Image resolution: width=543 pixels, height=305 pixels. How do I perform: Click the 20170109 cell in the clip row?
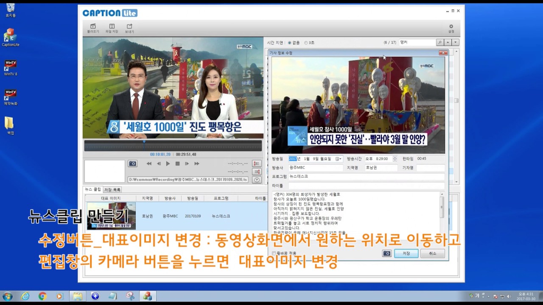(x=193, y=216)
